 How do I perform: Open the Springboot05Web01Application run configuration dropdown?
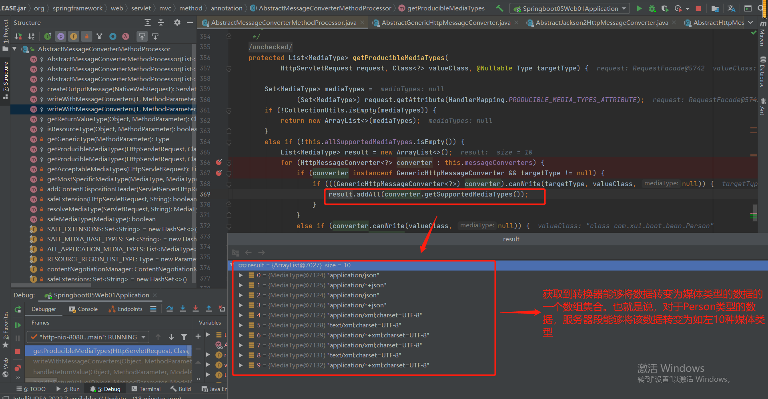click(570, 8)
